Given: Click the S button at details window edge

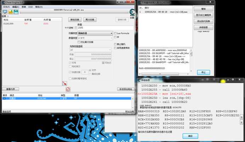Looking at the screenshot, I should 241,117.
